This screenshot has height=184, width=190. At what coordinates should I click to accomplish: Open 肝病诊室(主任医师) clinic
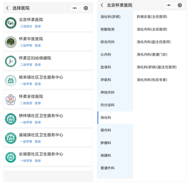152,17
